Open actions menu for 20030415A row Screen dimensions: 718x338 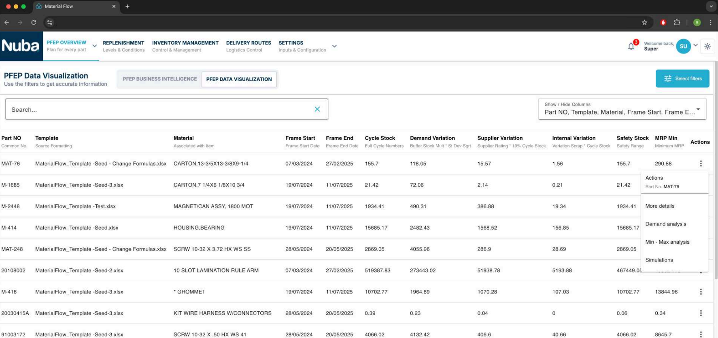(701, 313)
